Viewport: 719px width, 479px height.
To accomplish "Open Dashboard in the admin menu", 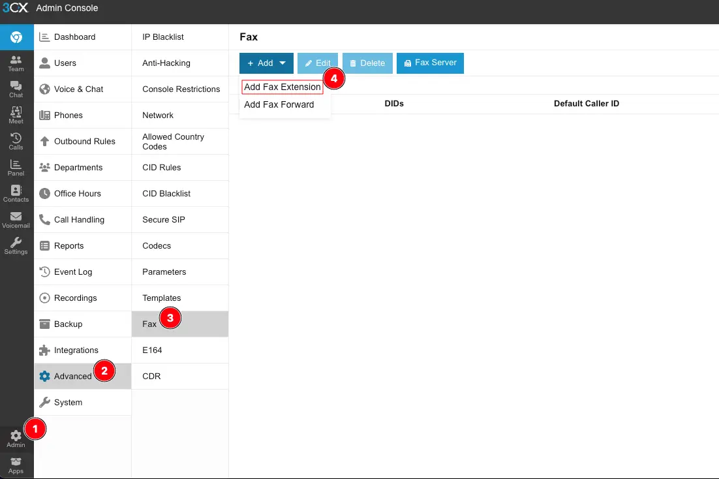I will [x=74, y=37].
